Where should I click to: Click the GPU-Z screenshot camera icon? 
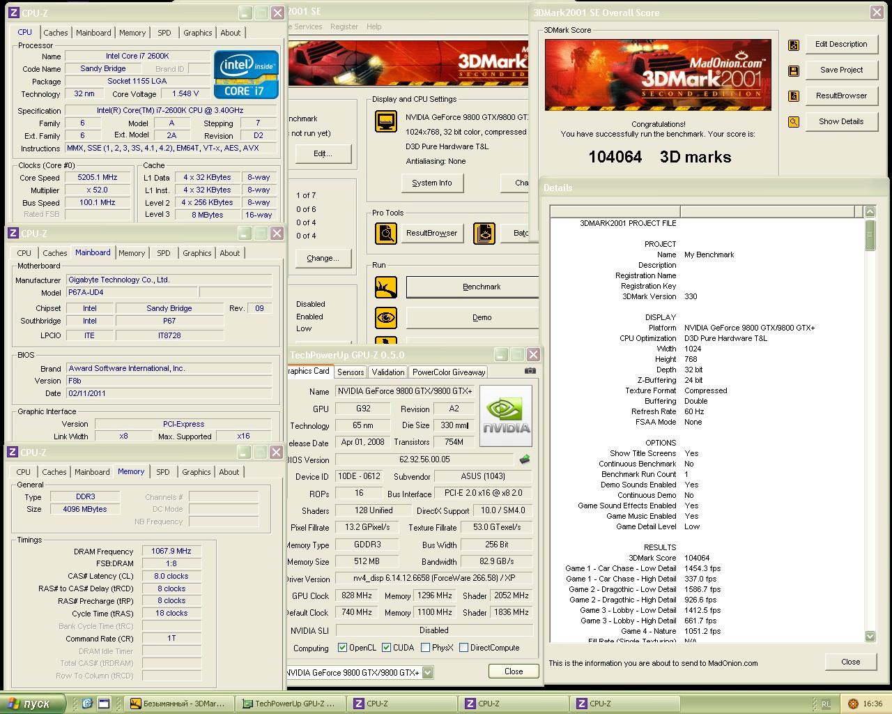pos(530,371)
